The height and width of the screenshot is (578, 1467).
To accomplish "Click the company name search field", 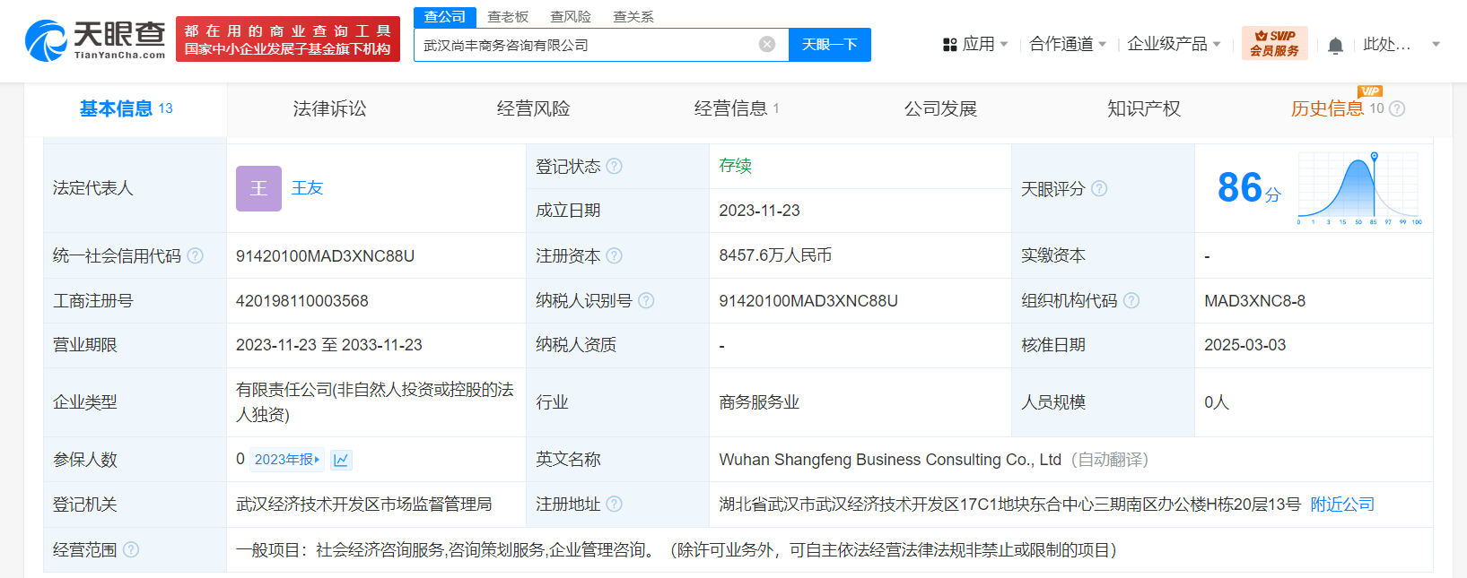I will tap(583, 45).
